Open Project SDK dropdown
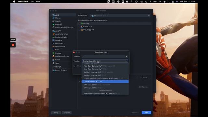 tap(120, 16)
